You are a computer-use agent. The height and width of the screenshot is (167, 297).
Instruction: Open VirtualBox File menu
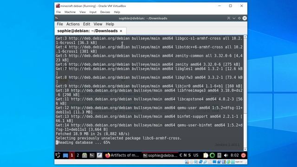tap(58, 12)
